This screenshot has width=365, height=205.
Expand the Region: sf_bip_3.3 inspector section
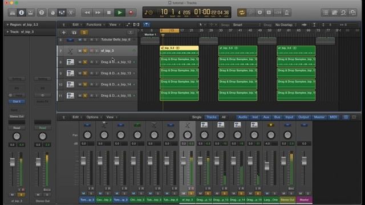(x=7, y=24)
